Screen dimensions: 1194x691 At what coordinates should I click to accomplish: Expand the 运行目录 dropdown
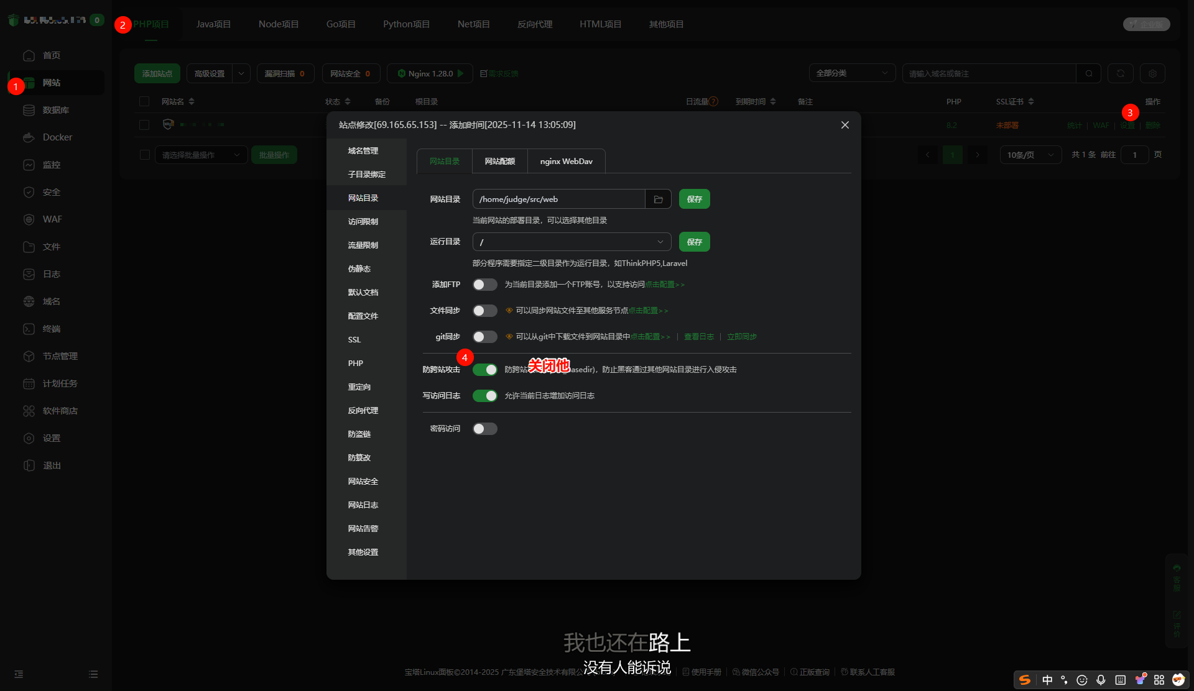click(571, 242)
